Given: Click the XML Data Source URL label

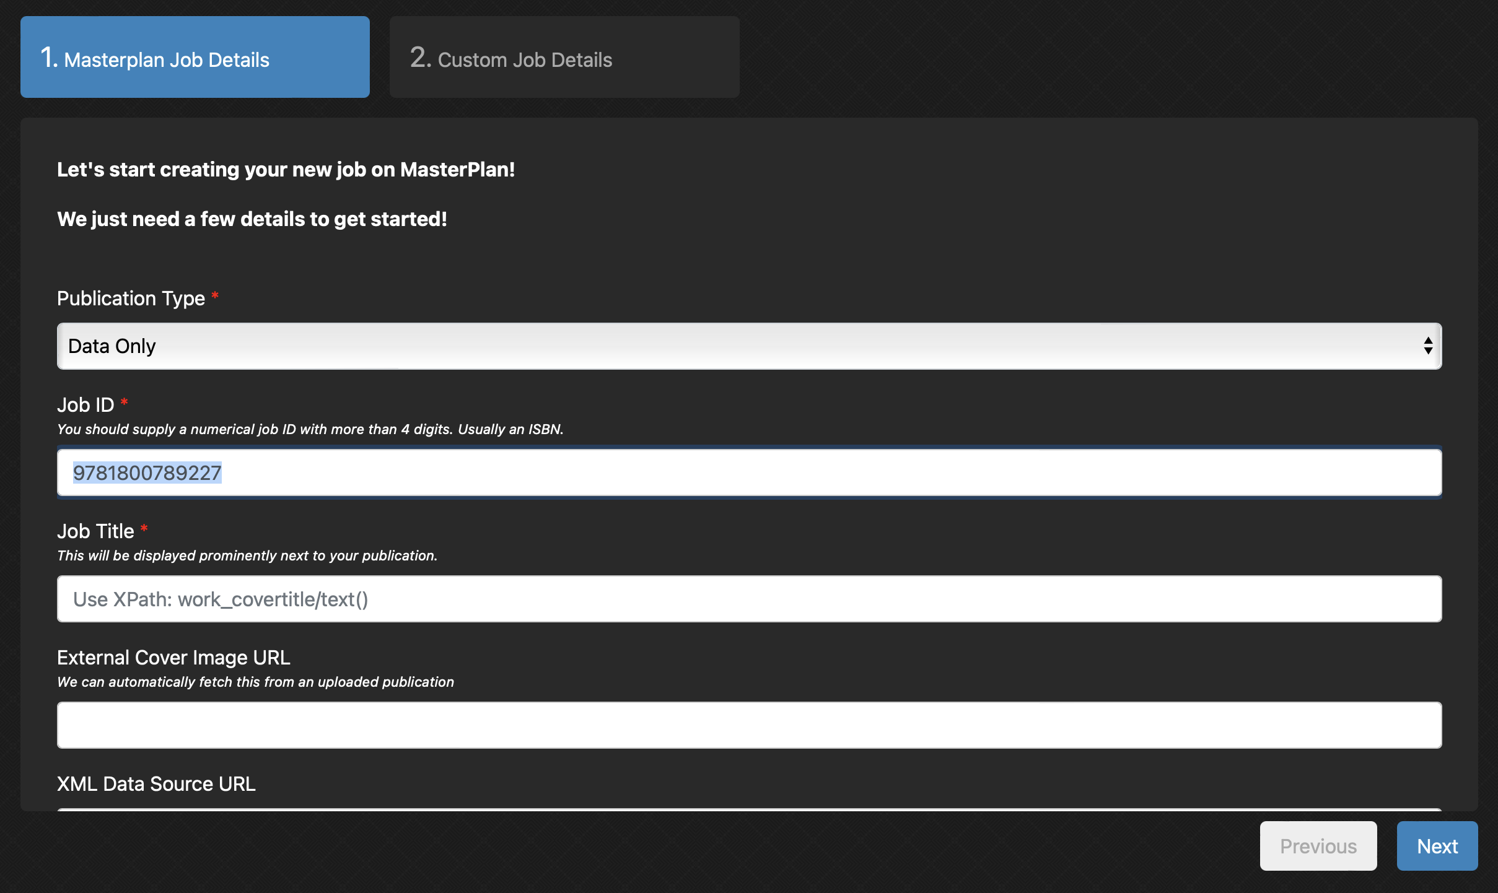Looking at the screenshot, I should coord(156,784).
